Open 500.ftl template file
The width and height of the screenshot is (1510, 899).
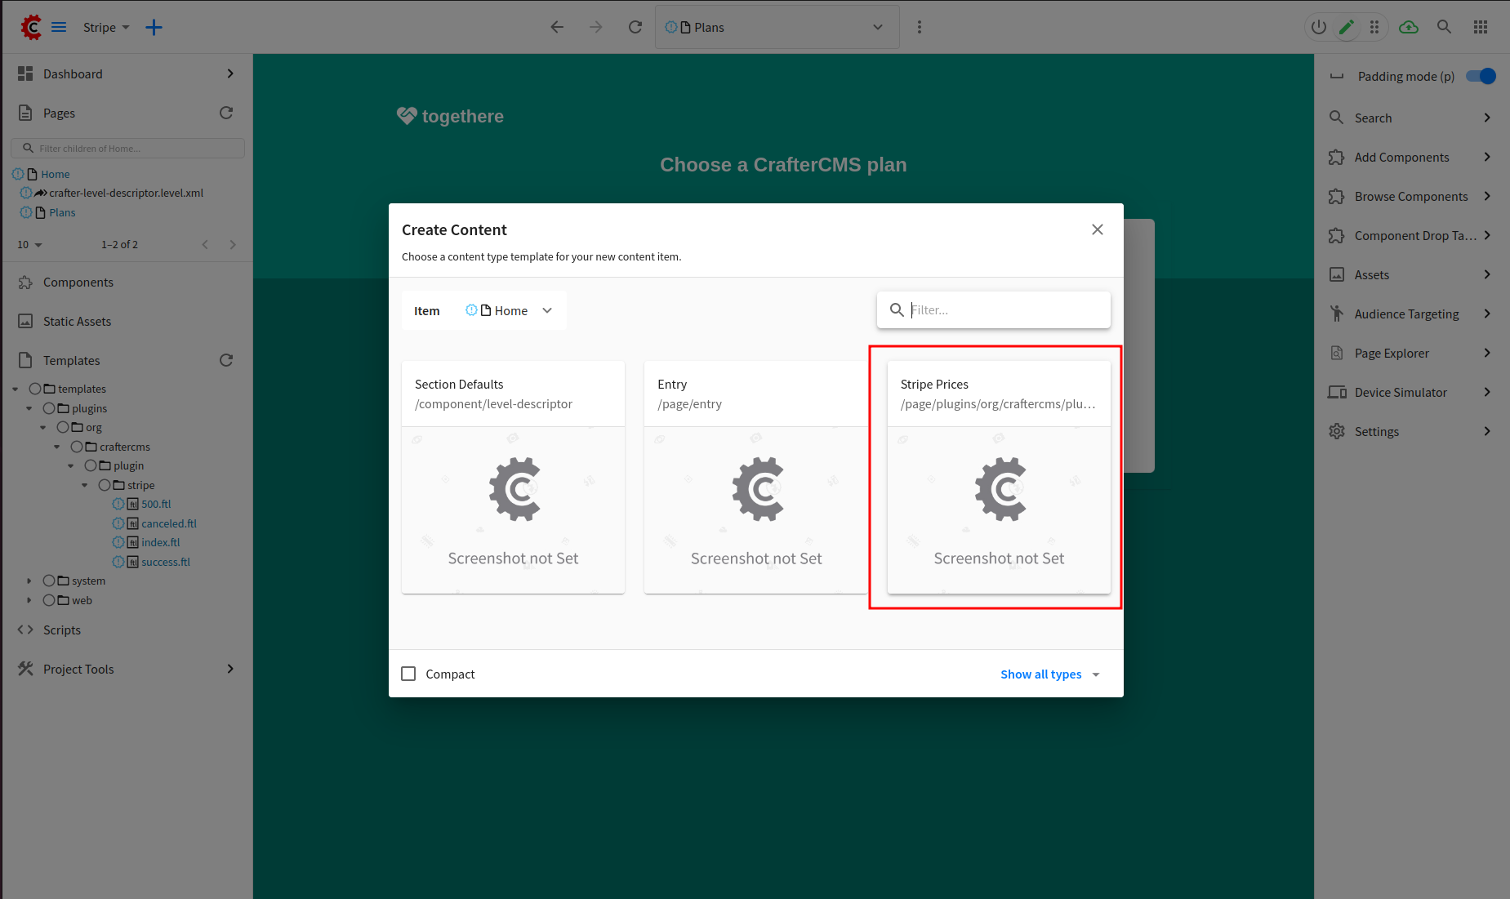tap(156, 504)
